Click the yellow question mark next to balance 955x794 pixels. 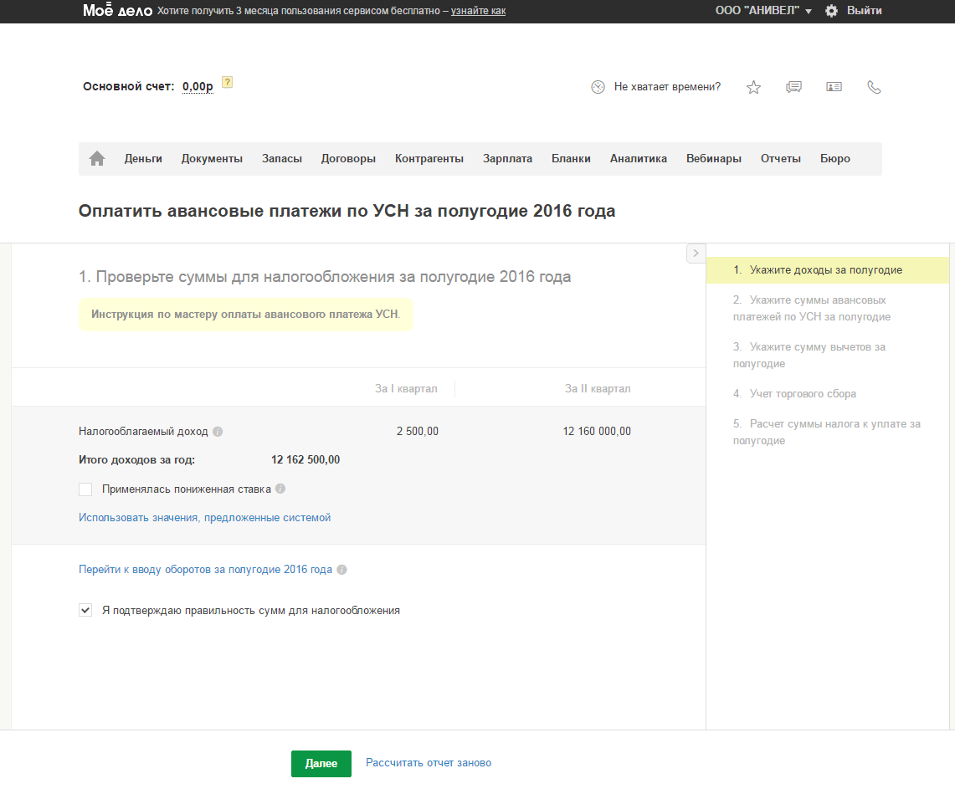point(227,82)
